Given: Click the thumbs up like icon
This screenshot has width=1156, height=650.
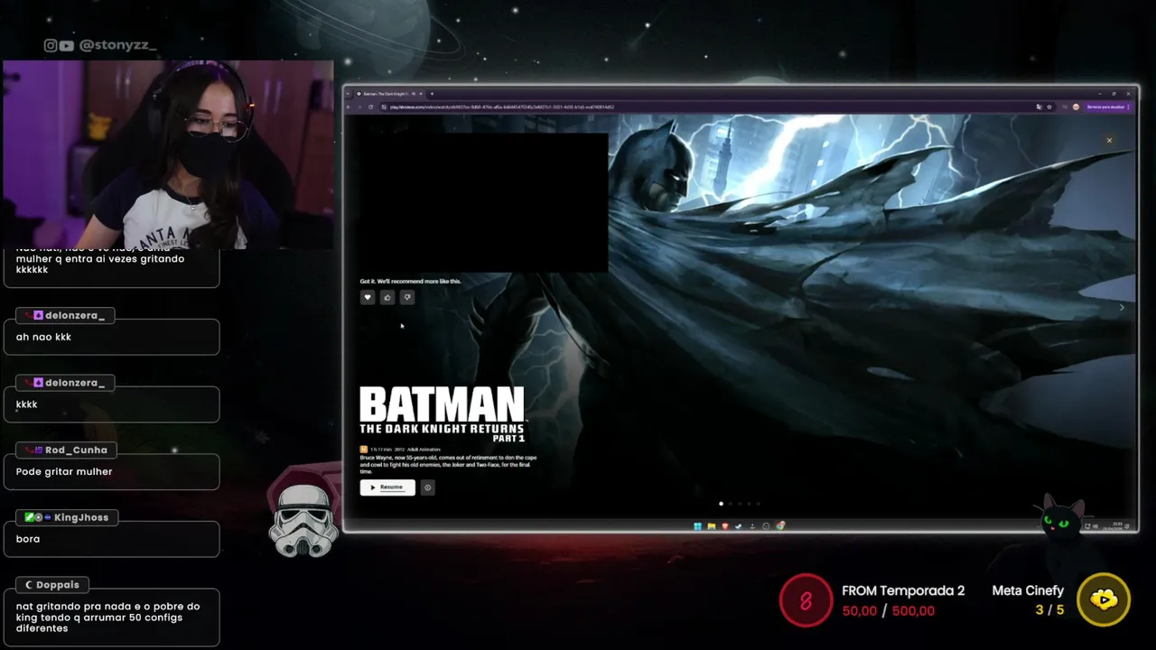Looking at the screenshot, I should tap(387, 297).
